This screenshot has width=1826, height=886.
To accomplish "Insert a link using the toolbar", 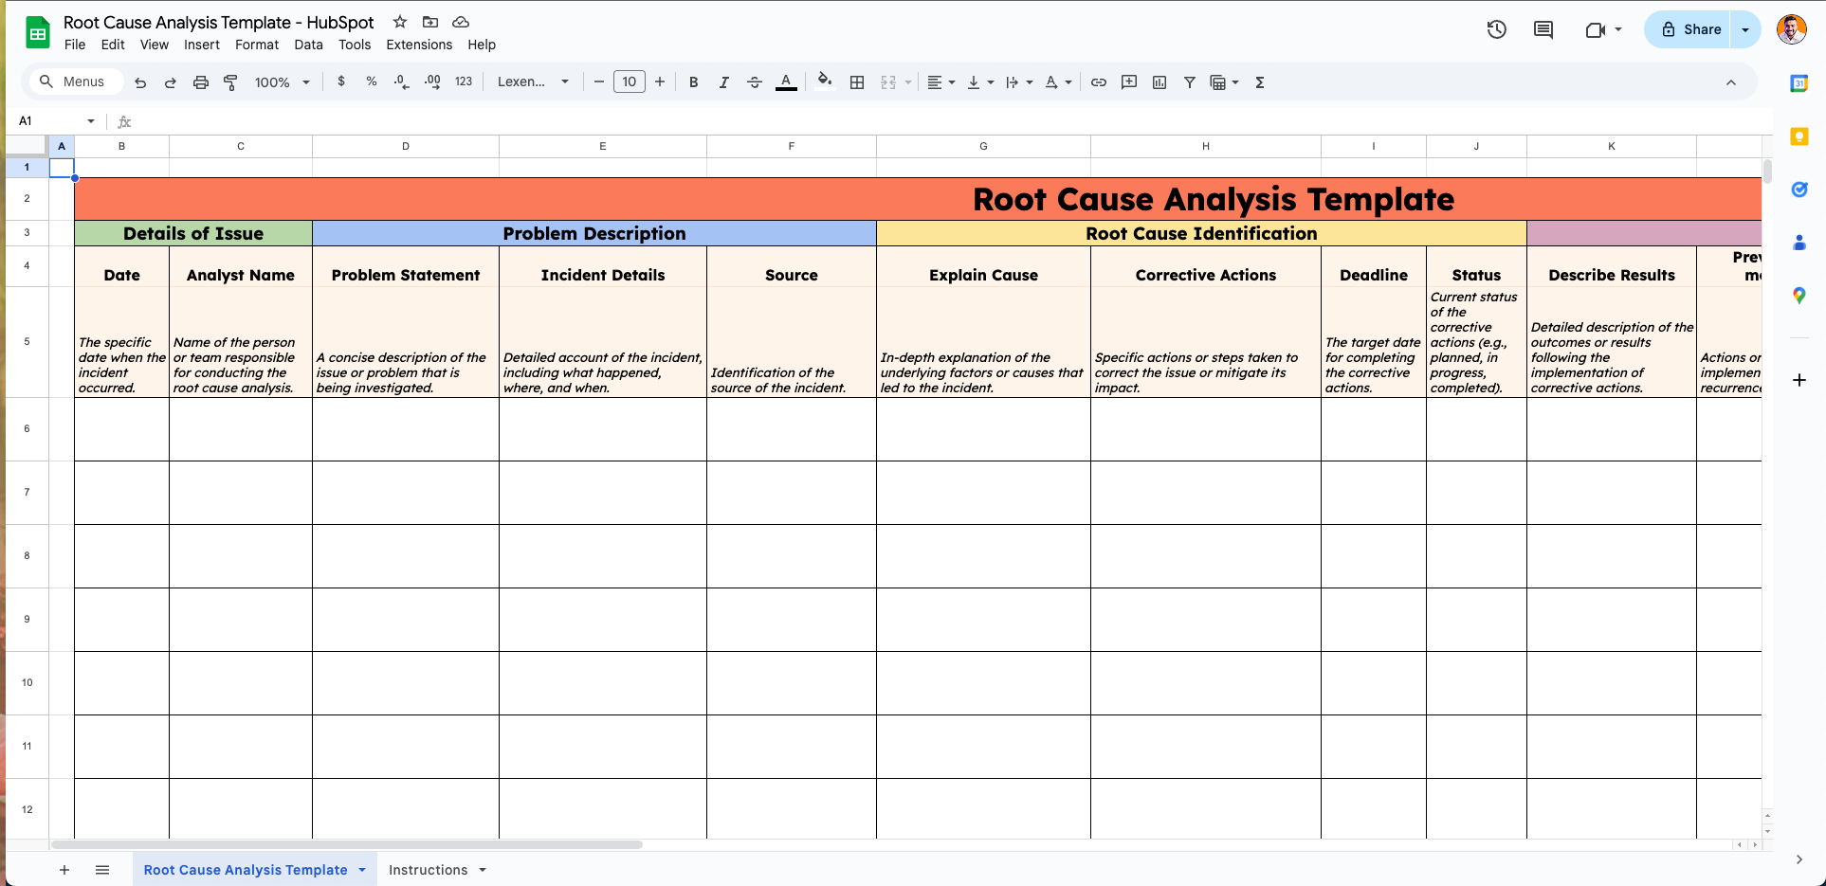I will point(1099,82).
